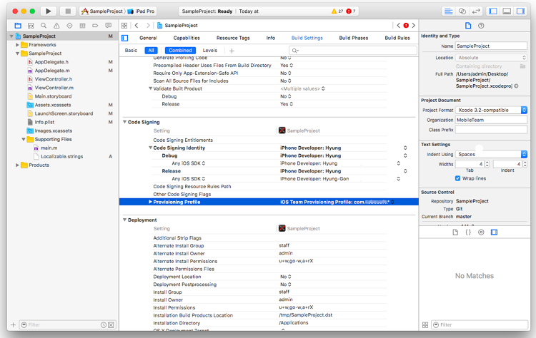
Task: Open the Quick Help inspector
Action: [x=480, y=26]
